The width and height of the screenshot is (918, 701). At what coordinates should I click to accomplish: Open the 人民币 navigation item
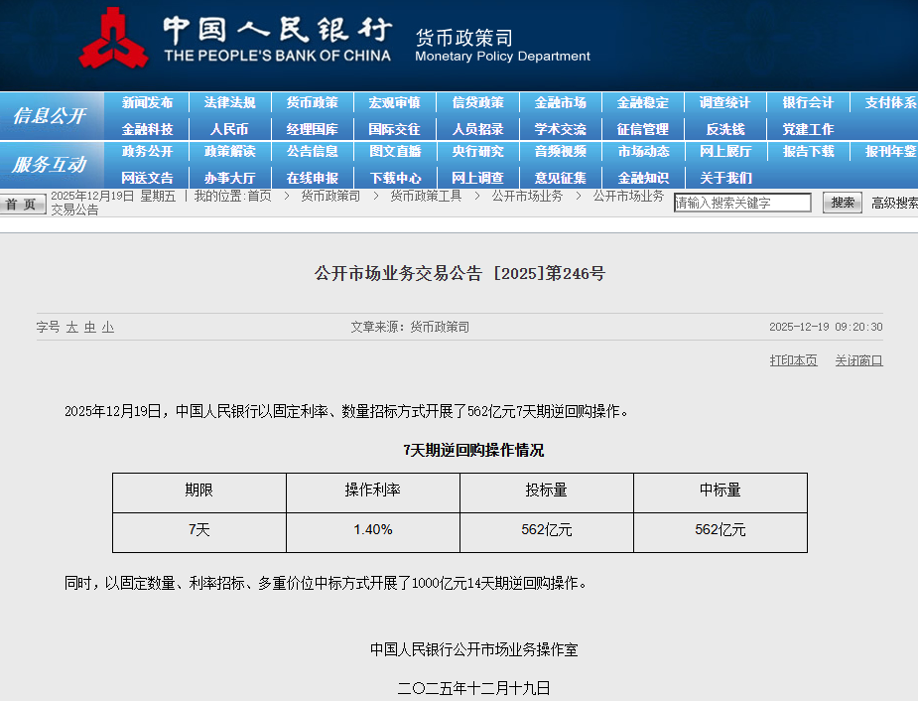tap(229, 129)
